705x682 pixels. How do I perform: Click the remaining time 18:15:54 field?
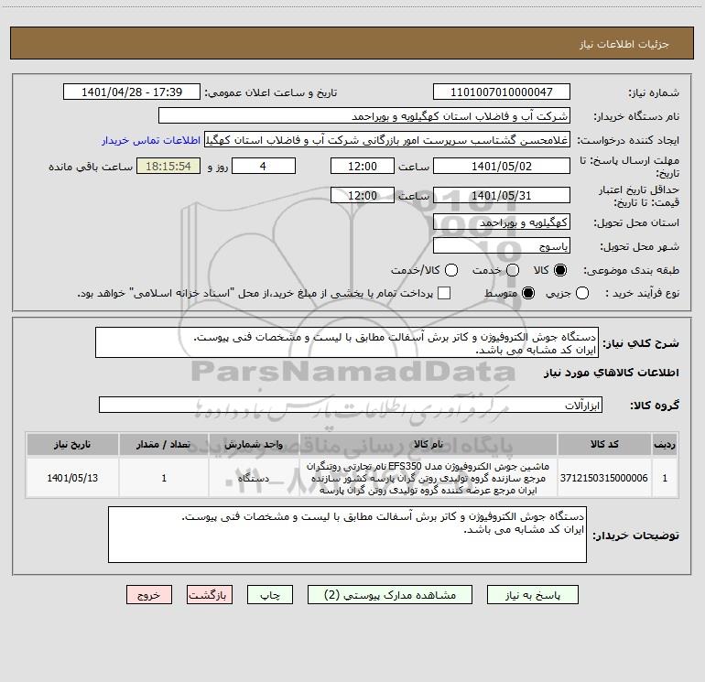click(x=168, y=166)
